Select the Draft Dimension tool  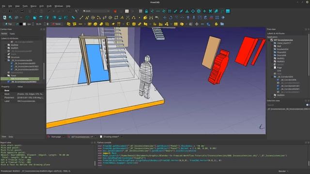point(128,17)
